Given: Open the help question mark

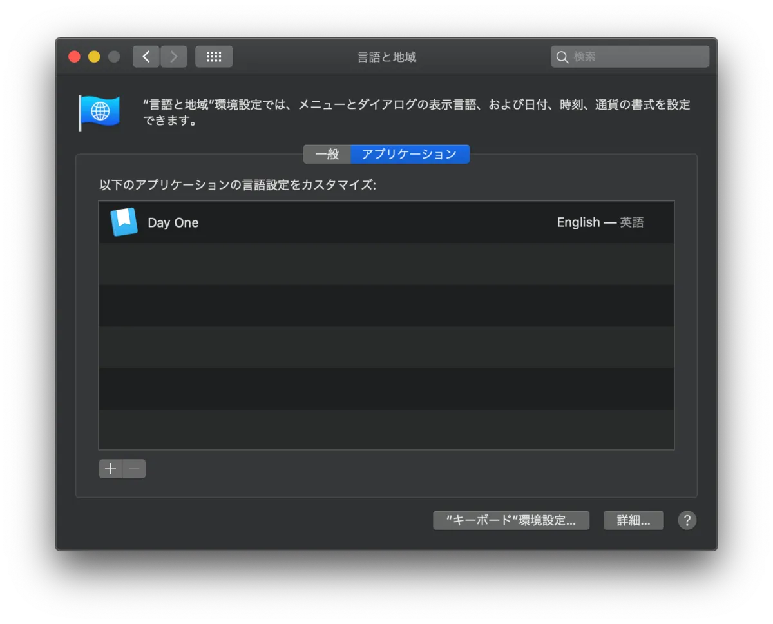Looking at the screenshot, I should [687, 520].
